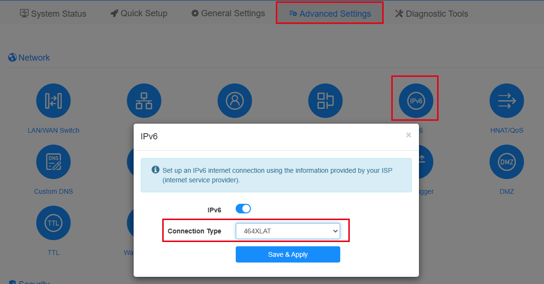Open the Custom DNS icon
This screenshot has height=284, width=544.
coord(53,162)
